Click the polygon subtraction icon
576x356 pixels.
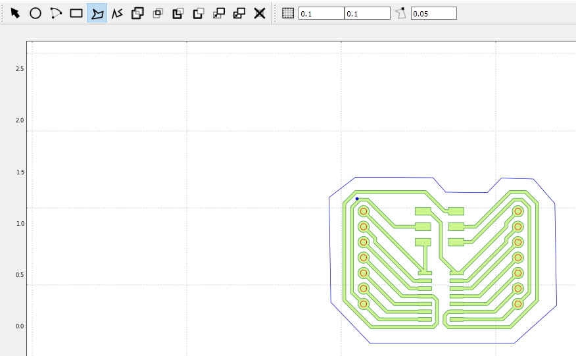[178, 13]
